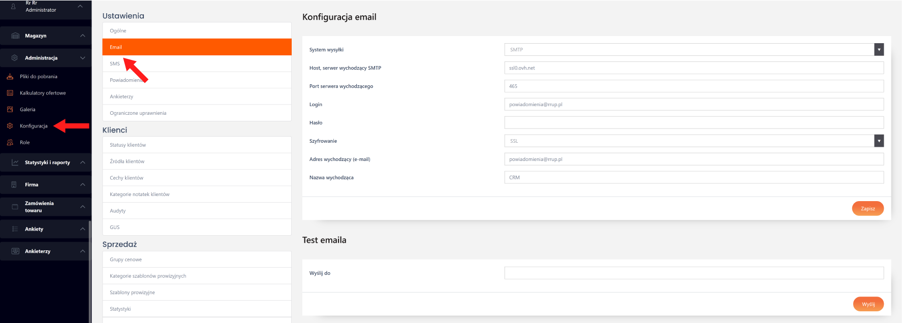Viewport: 902px width, 323px height.
Task: Open the SMS settings item
Action: pyautogui.click(x=115, y=64)
